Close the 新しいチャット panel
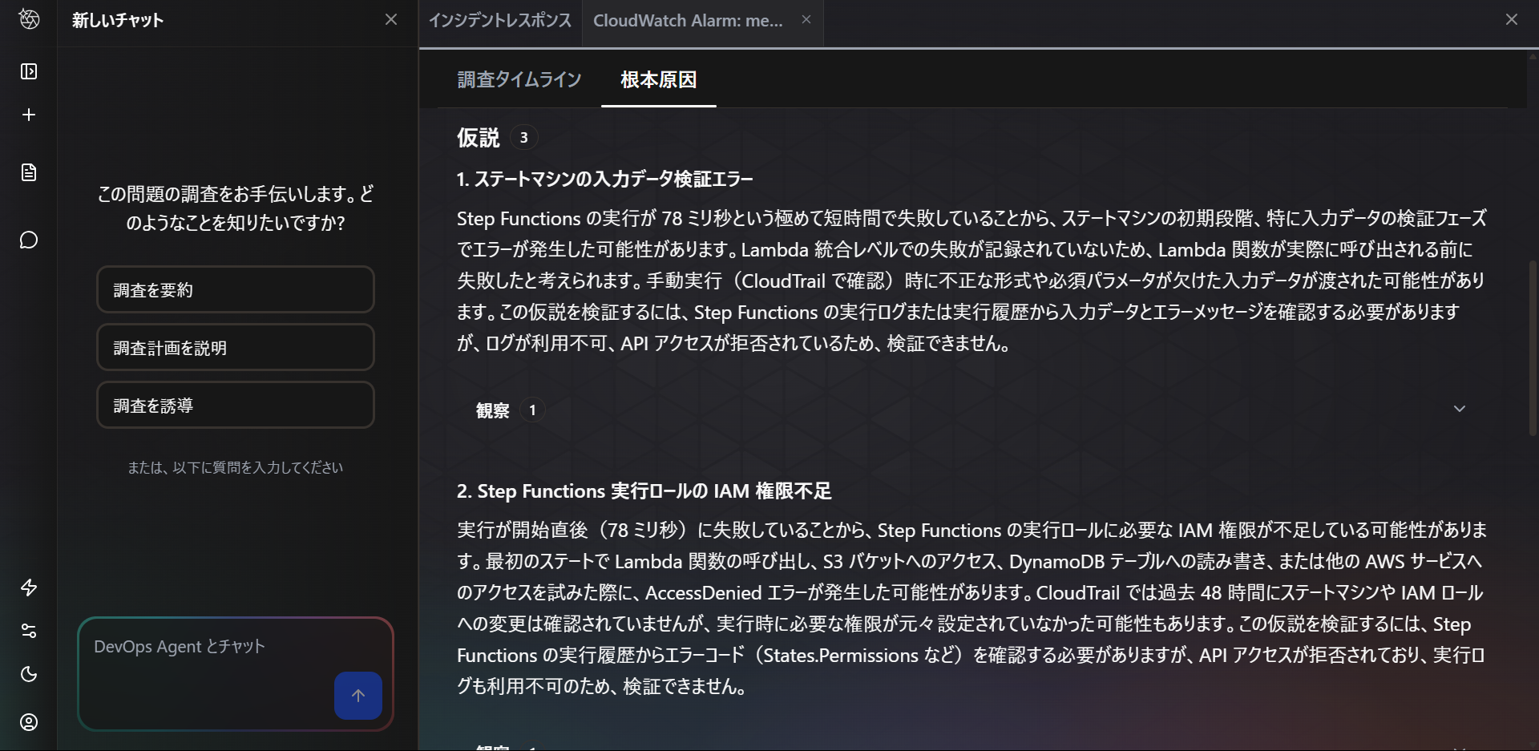 point(391,20)
